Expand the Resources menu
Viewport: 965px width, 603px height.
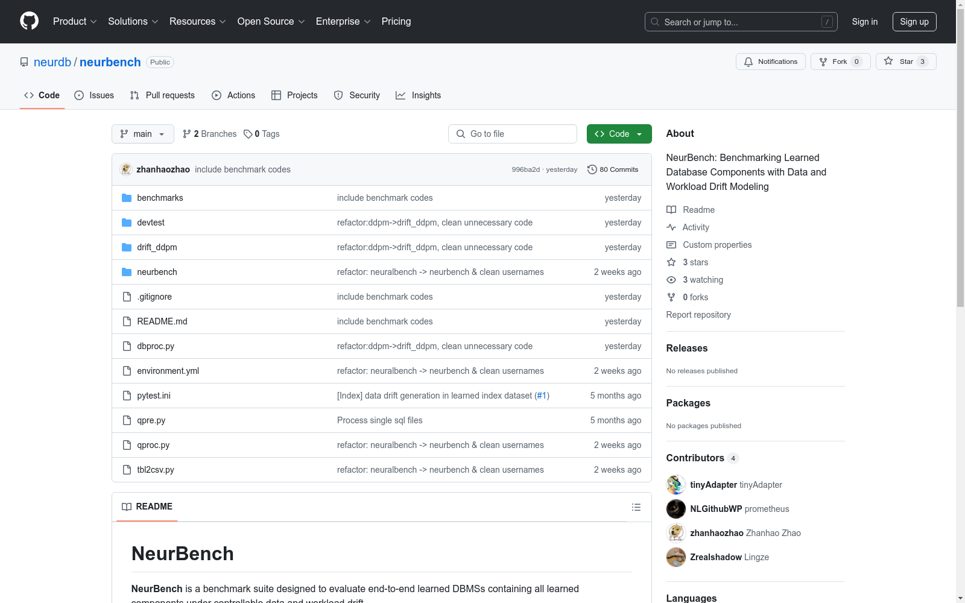click(198, 21)
